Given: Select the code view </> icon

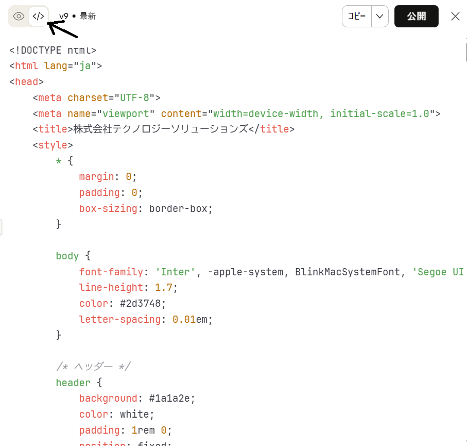Looking at the screenshot, I should point(38,16).
